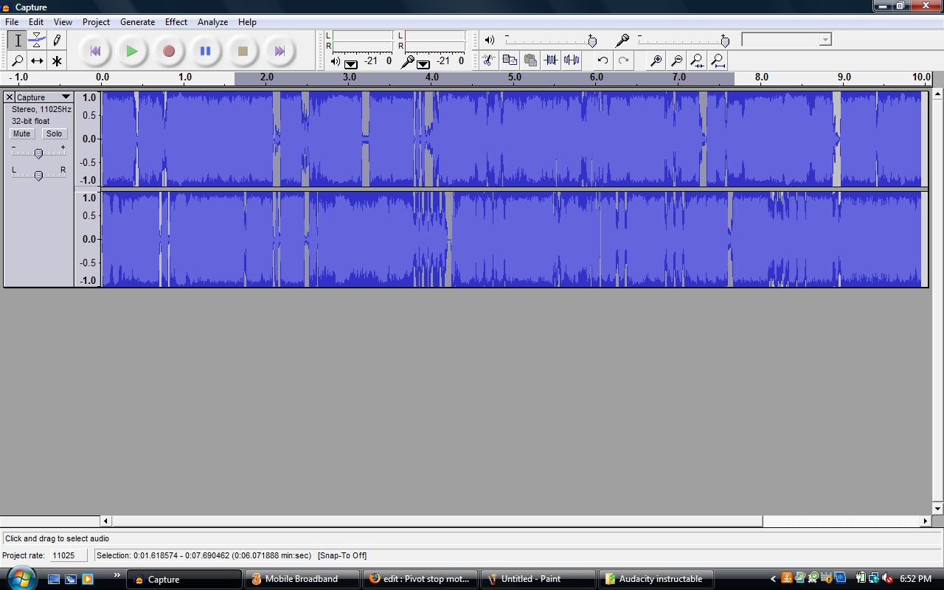944x590 pixels.
Task: Select the Draw pencil tool
Action: 57,41
